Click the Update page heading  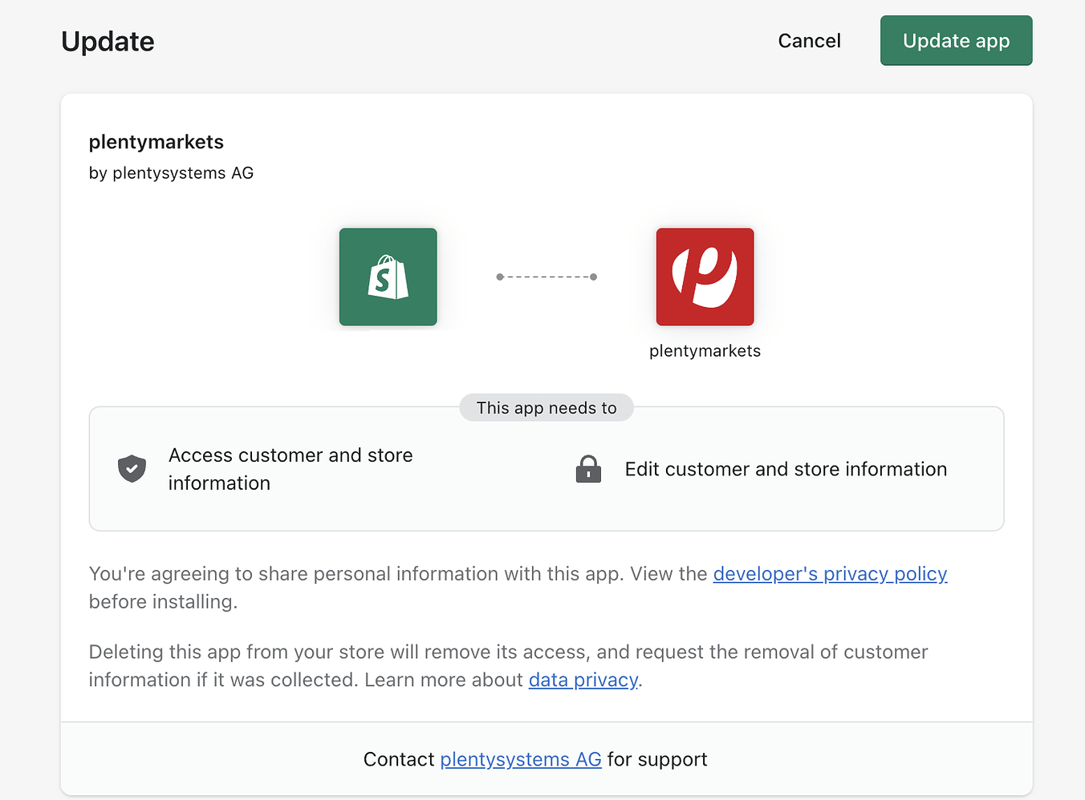pos(108,42)
